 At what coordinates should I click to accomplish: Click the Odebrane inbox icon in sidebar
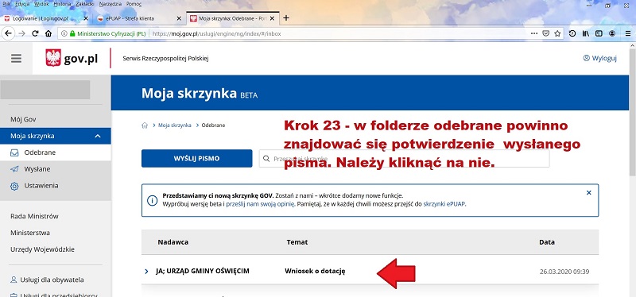click(14, 152)
